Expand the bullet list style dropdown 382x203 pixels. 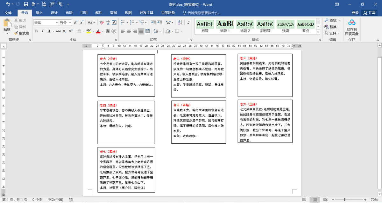[127, 23]
